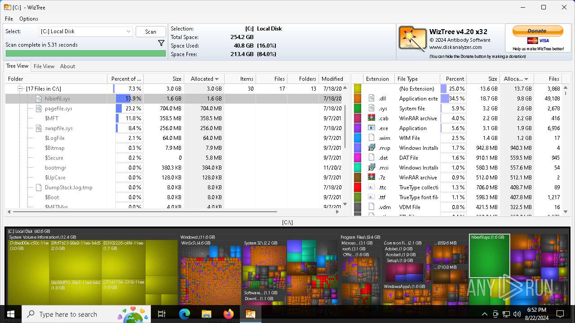Click the Donate button

[538, 31]
